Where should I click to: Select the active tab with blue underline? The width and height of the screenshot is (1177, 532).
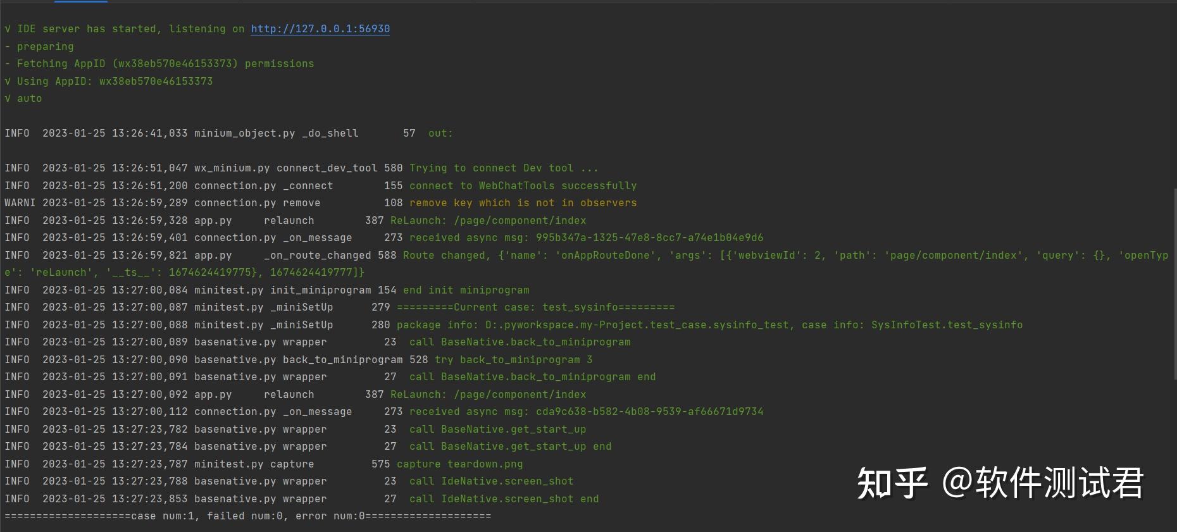(x=80, y=1)
